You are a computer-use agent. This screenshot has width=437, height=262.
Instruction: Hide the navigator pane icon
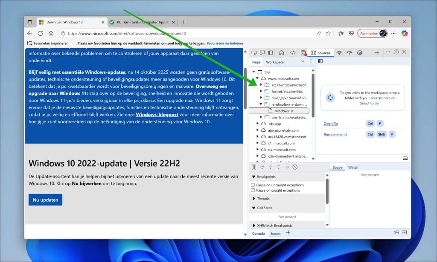click(x=320, y=61)
